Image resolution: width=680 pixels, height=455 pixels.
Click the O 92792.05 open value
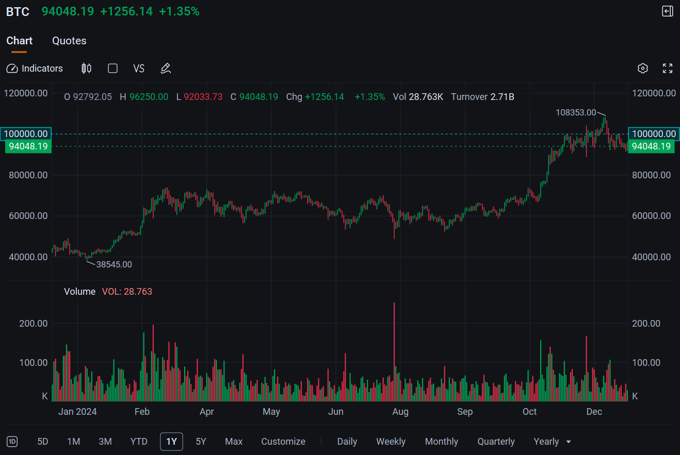coord(88,97)
